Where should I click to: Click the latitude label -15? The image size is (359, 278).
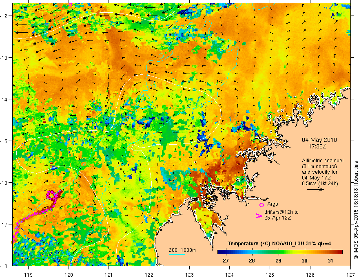tap(4, 141)
